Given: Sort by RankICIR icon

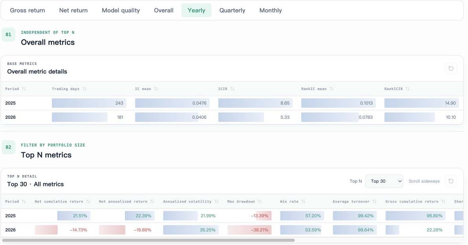Looking at the screenshot, I should click(x=408, y=89).
